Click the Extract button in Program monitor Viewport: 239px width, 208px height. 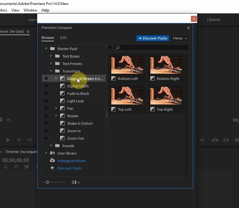[226, 140]
